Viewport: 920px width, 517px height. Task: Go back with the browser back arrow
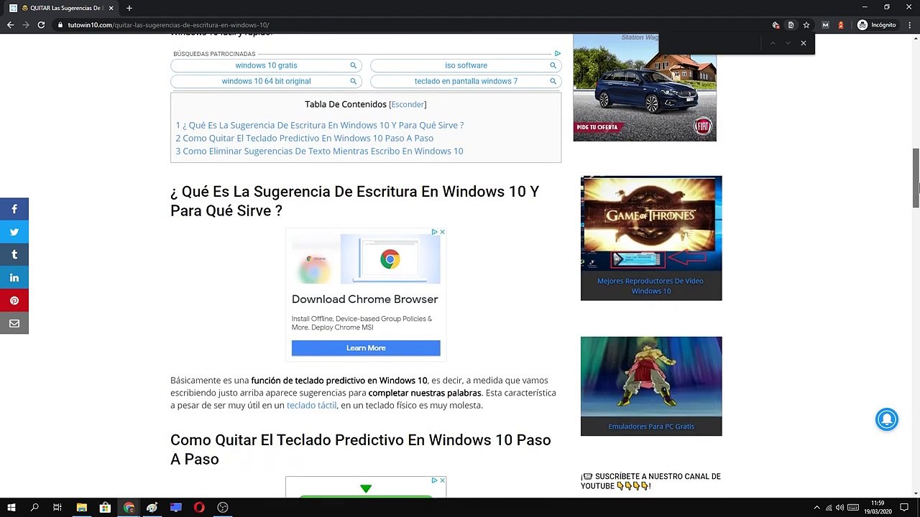(10, 25)
